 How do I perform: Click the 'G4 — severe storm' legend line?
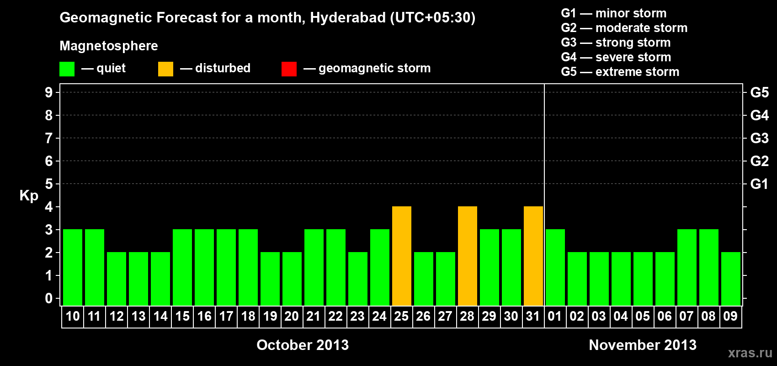click(616, 57)
